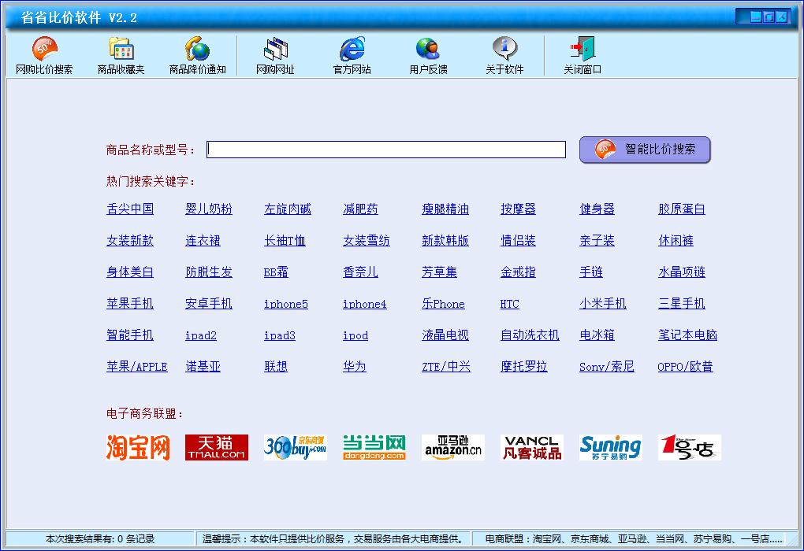Pick the 新款韩版 link
Image resolution: width=804 pixels, height=551 pixels.
coord(445,241)
